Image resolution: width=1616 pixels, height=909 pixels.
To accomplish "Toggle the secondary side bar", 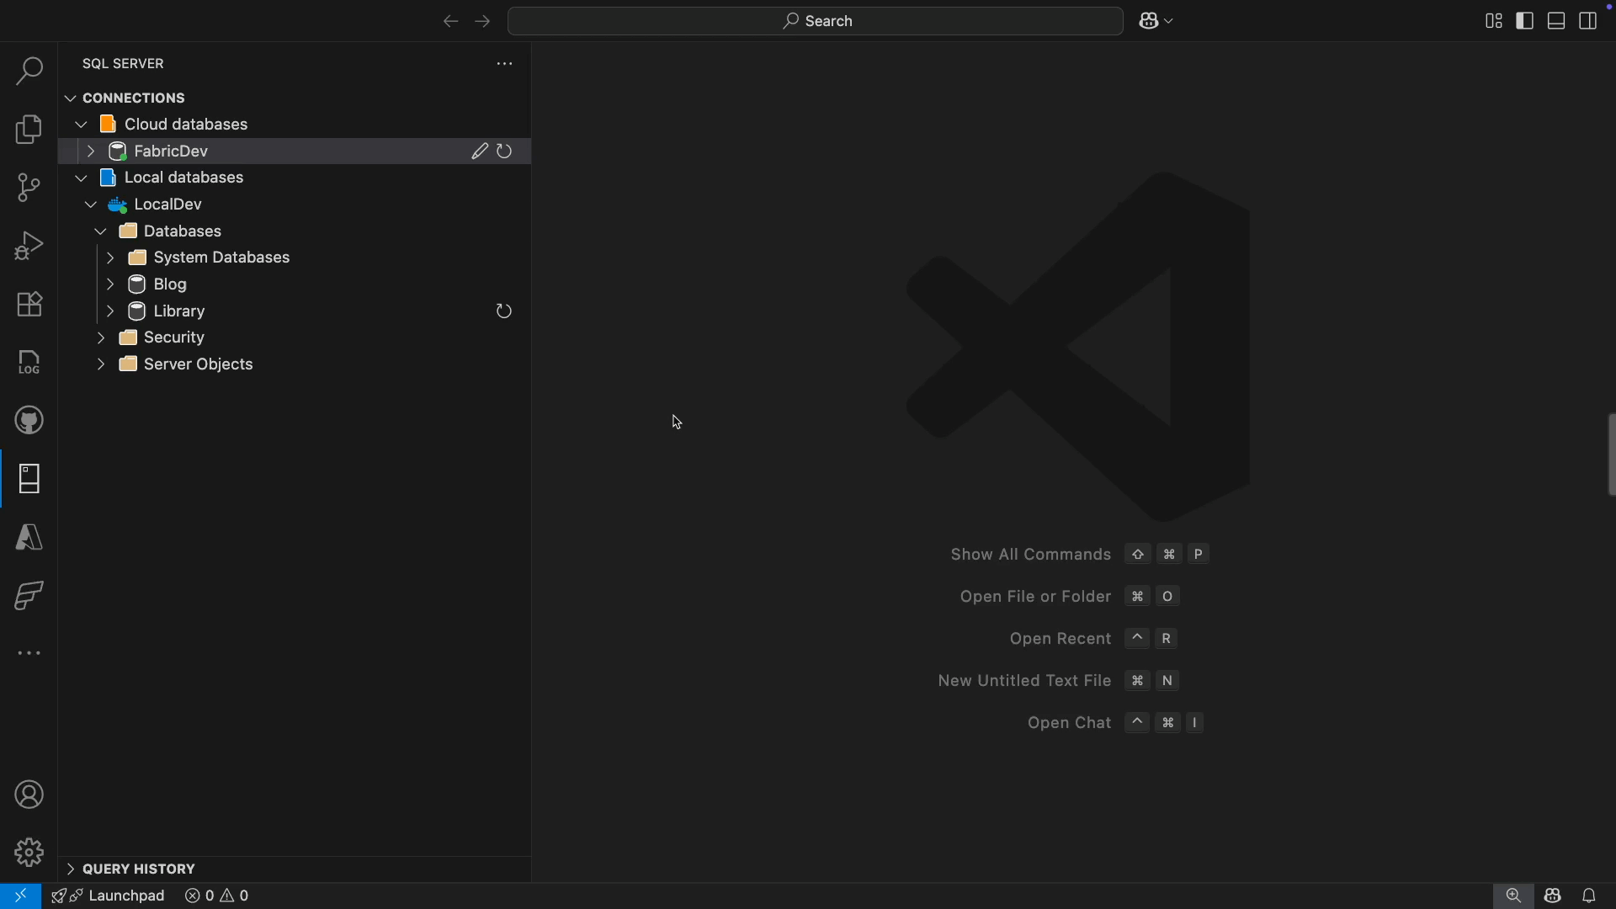I will [x=1588, y=21].
